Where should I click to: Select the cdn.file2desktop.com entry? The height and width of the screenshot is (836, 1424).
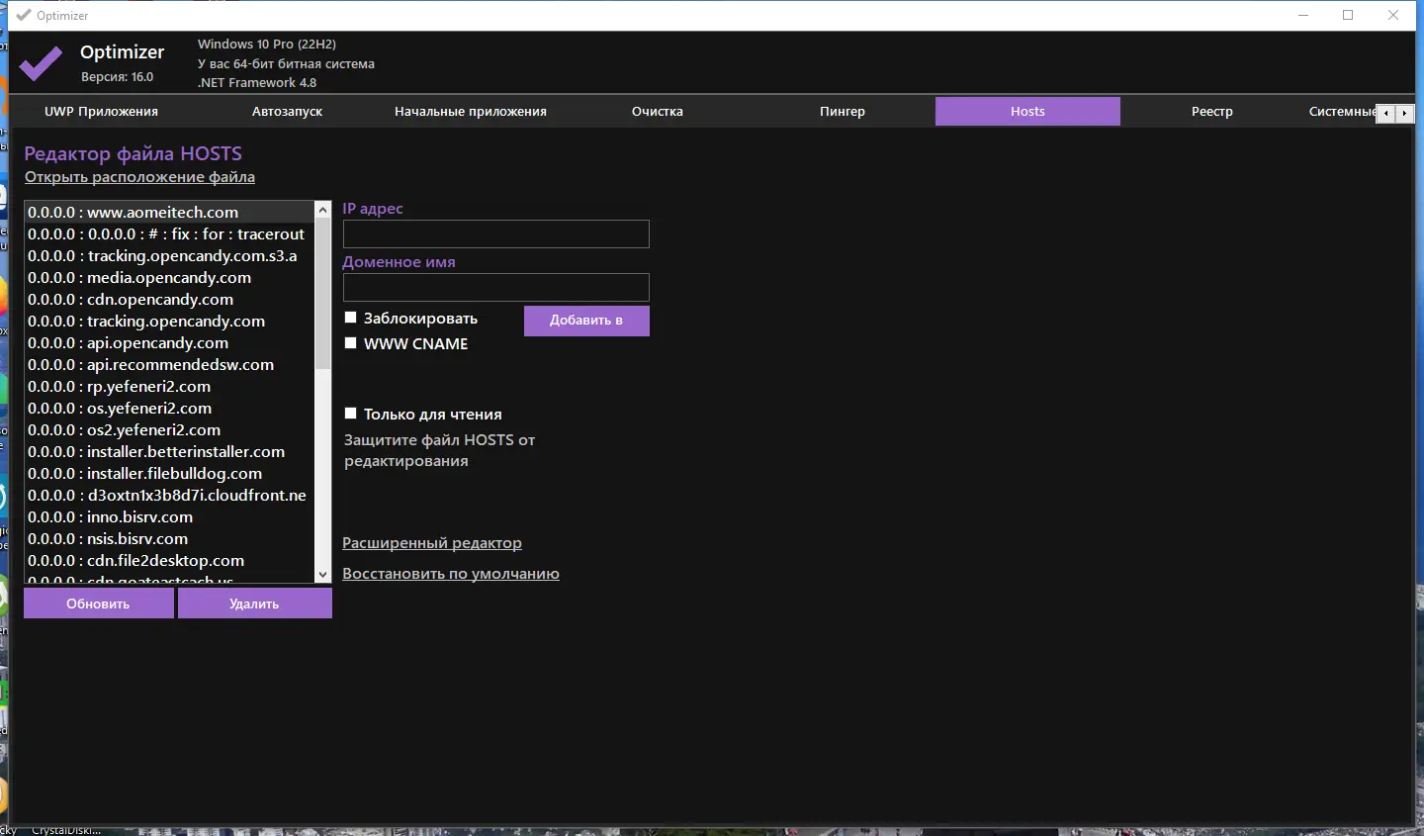(x=169, y=560)
